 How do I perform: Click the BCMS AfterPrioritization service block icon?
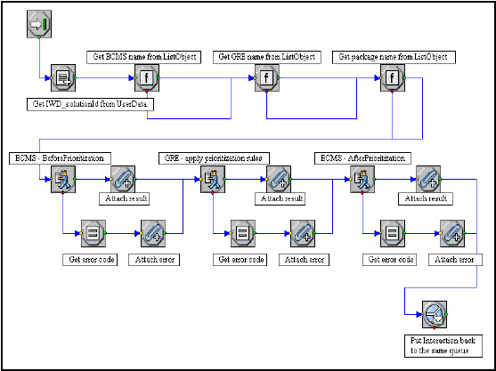tap(362, 179)
